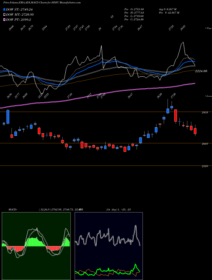
Task: Click the 2833 resistance level label
Action: tap(204, 112)
